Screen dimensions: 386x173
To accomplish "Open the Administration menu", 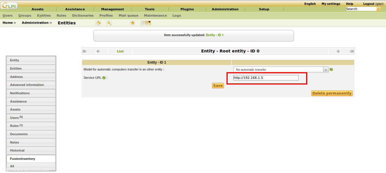I will point(225,9).
